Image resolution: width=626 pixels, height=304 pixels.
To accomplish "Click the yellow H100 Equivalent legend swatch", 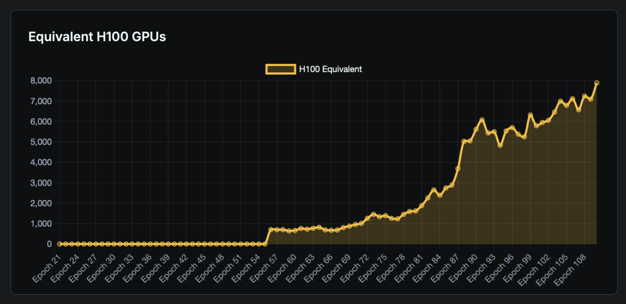I will point(280,69).
